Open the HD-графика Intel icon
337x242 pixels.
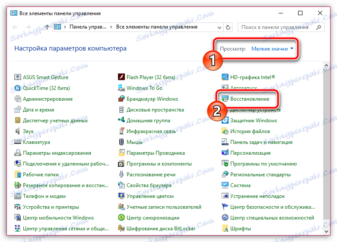[x=225, y=77]
